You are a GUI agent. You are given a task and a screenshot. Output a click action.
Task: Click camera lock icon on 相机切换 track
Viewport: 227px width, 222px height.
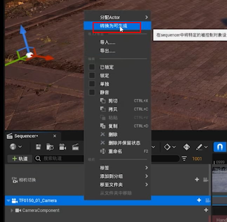coord(206,180)
